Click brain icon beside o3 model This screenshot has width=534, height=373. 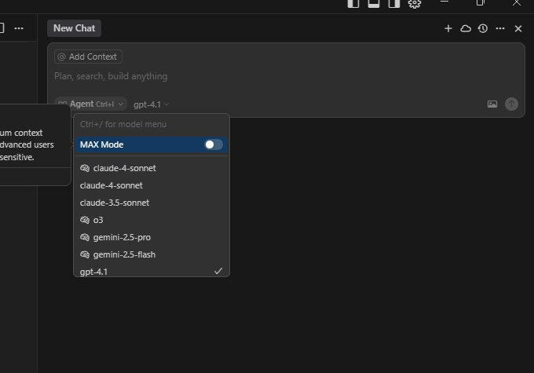(85, 220)
